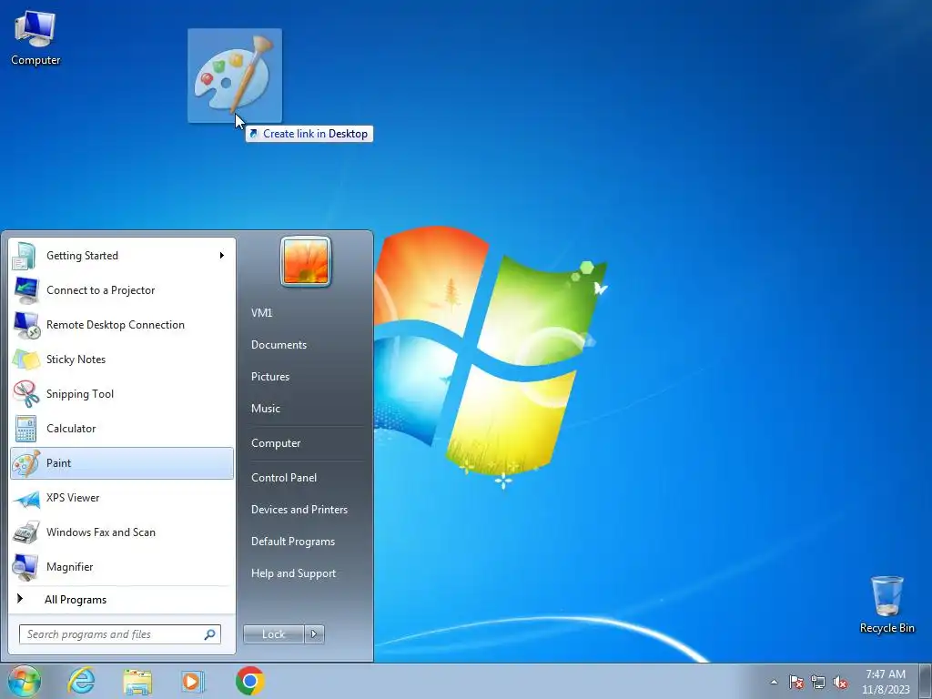Viewport: 932px width, 699px height.
Task: Click the Connect to a Projector icon
Action: (25, 290)
